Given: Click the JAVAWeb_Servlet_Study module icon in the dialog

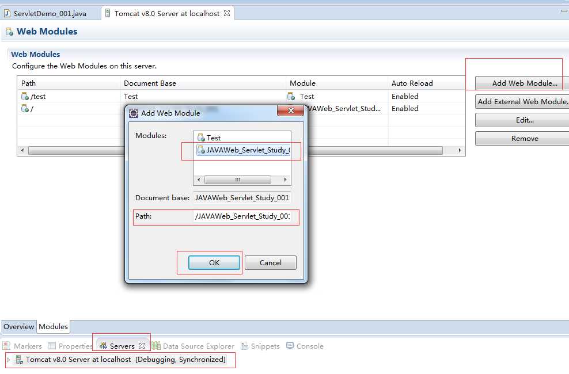Looking at the screenshot, I should coord(201,150).
